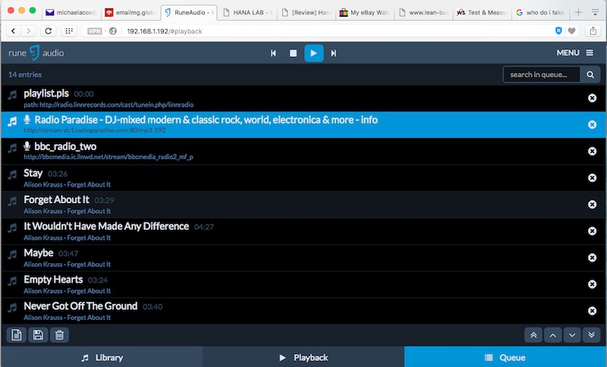The height and width of the screenshot is (367, 607).
Task: Select bbc_radio_two stream entry
Action: (x=303, y=151)
